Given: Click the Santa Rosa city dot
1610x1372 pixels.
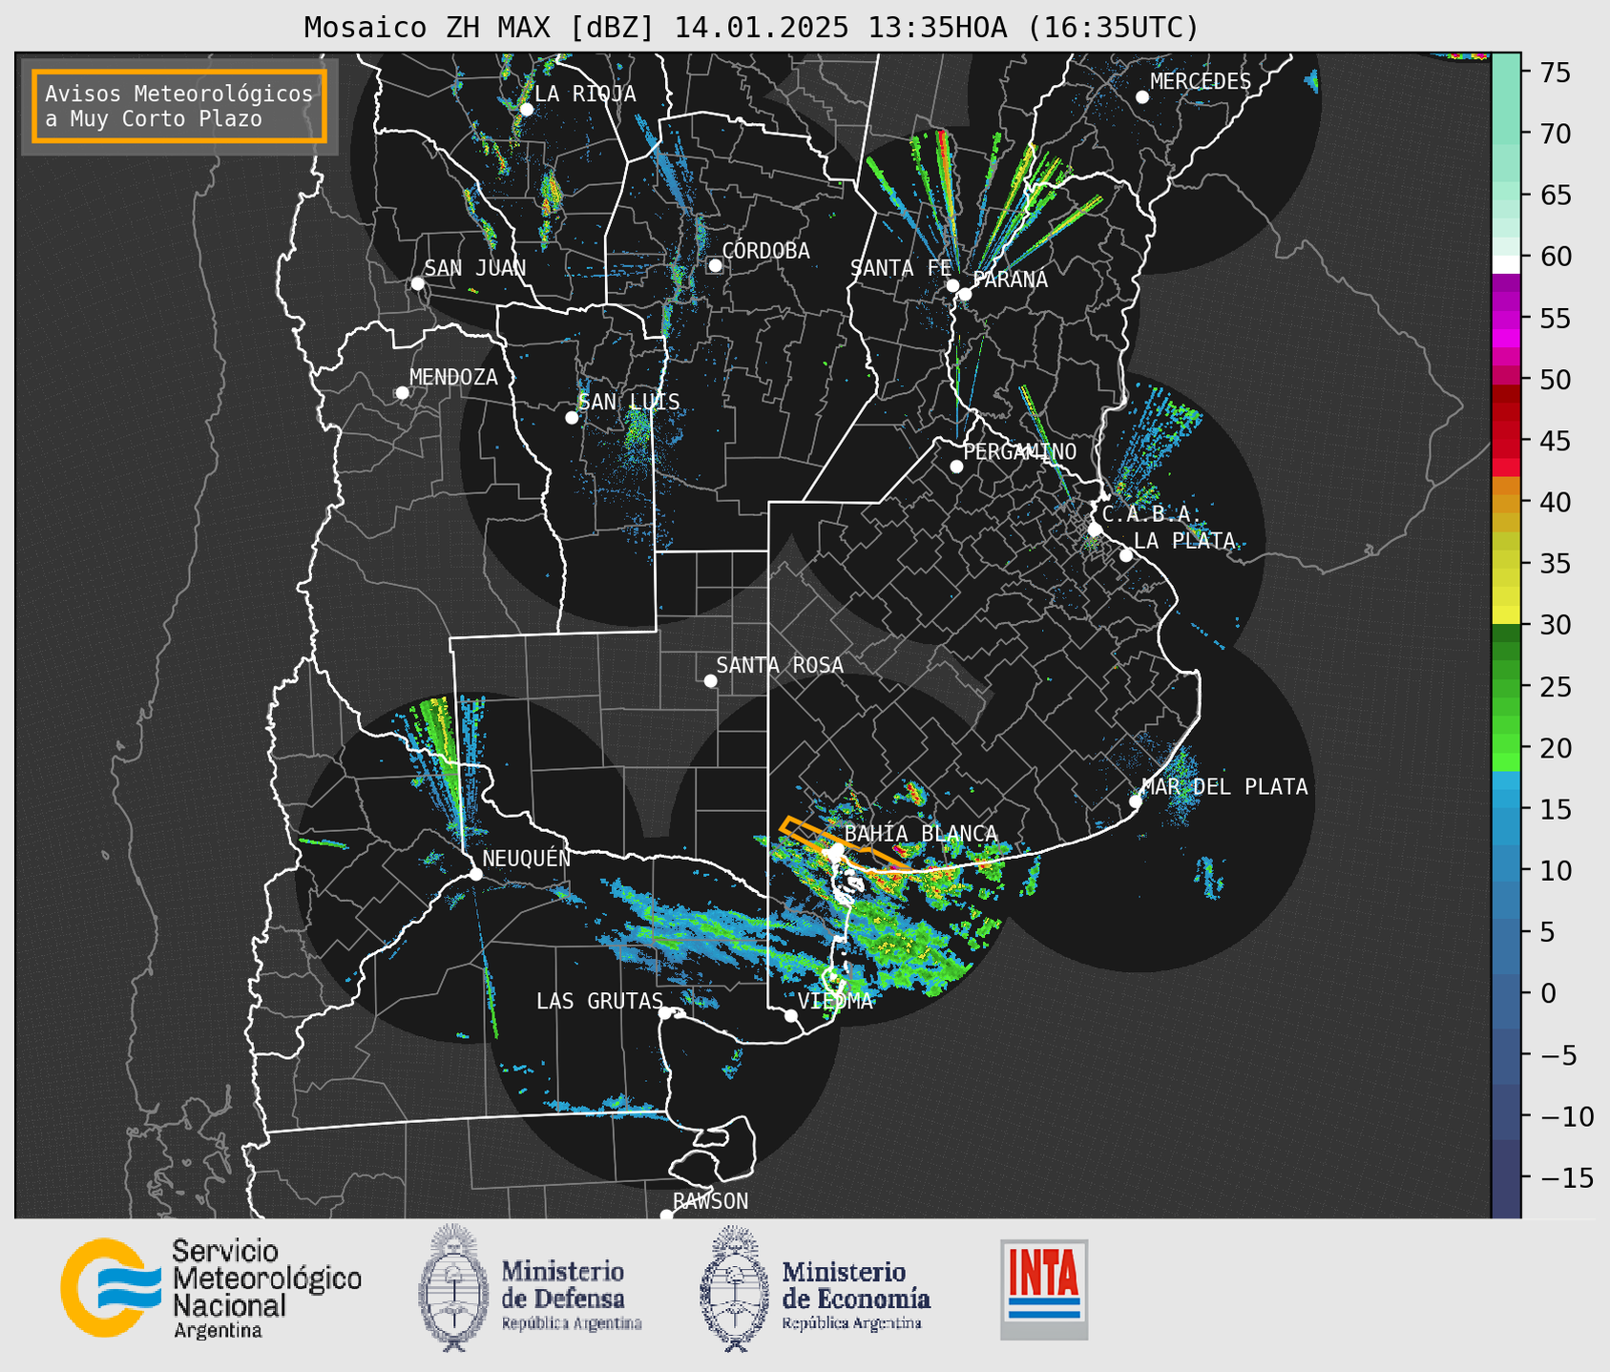Looking at the screenshot, I should (x=710, y=680).
